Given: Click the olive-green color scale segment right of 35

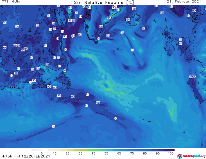Looking at the screenshot, I should (83, 150).
